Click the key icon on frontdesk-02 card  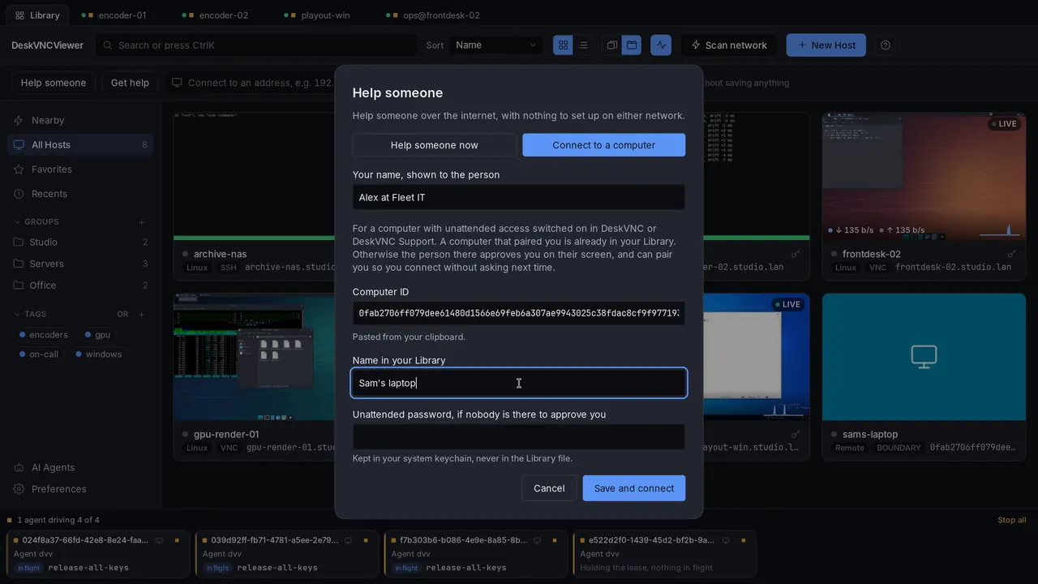[1011, 254]
